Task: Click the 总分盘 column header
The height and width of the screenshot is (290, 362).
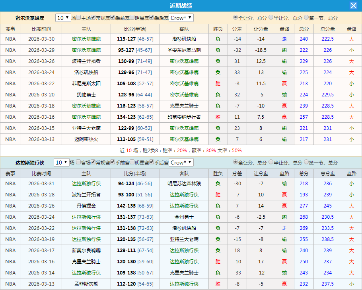Action: [x=327, y=29]
